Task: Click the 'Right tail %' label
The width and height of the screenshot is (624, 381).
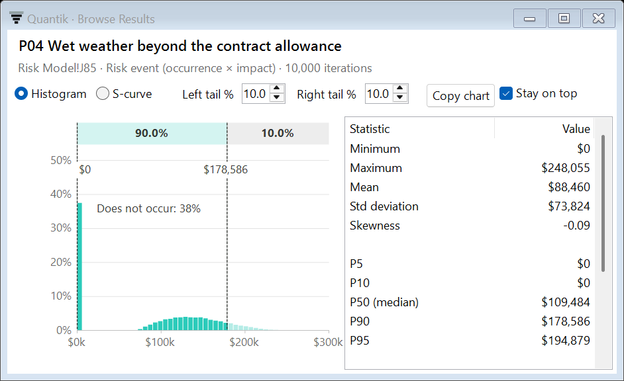Action: pyautogui.click(x=327, y=95)
